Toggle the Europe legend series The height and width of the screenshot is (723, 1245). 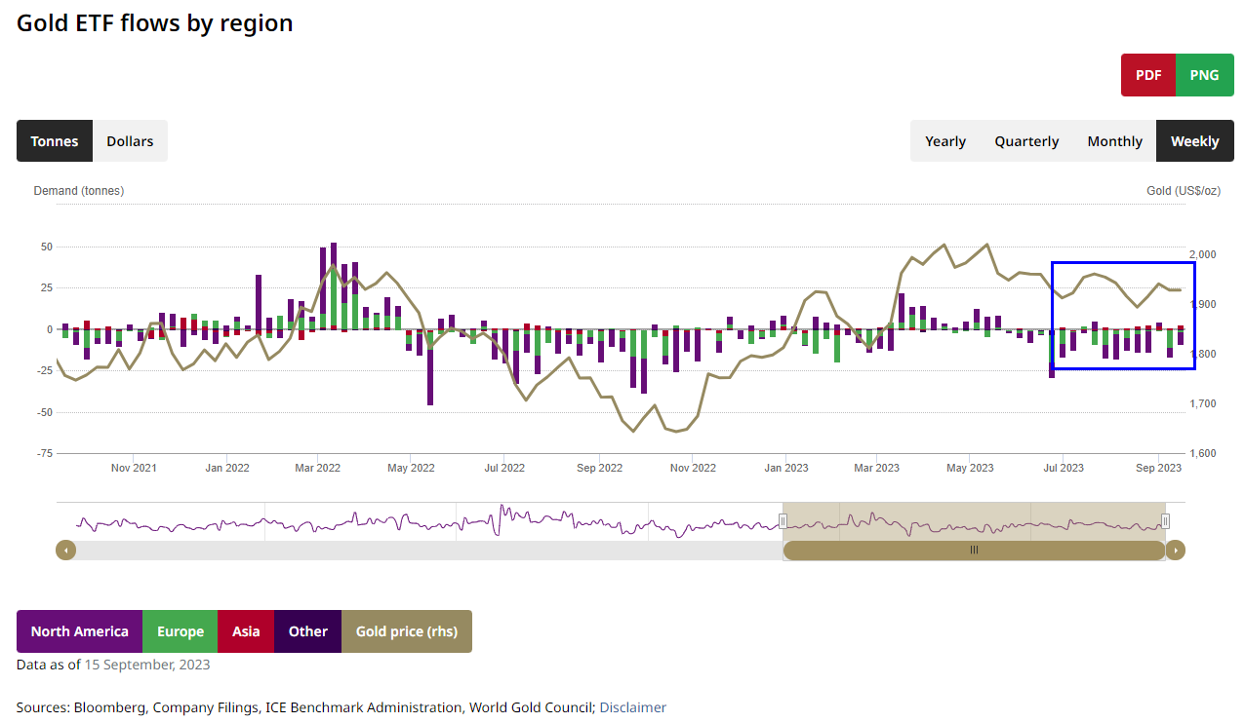(180, 631)
